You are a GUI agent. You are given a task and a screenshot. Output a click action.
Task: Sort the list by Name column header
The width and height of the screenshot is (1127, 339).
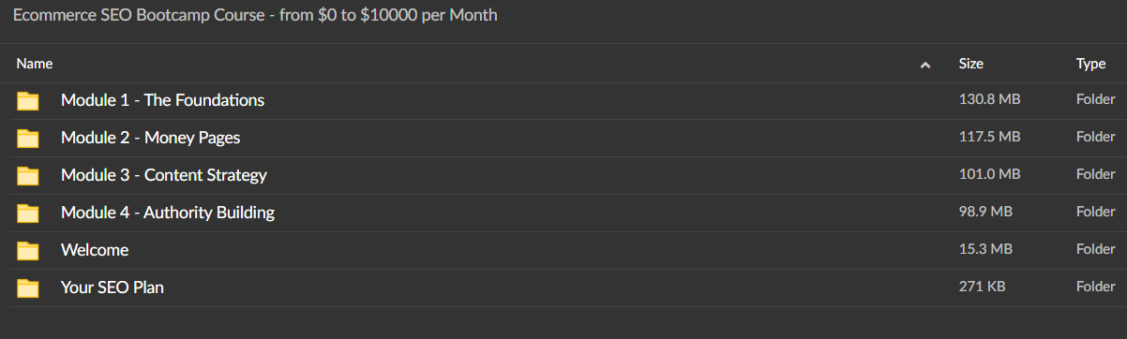click(x=35, y=64)
